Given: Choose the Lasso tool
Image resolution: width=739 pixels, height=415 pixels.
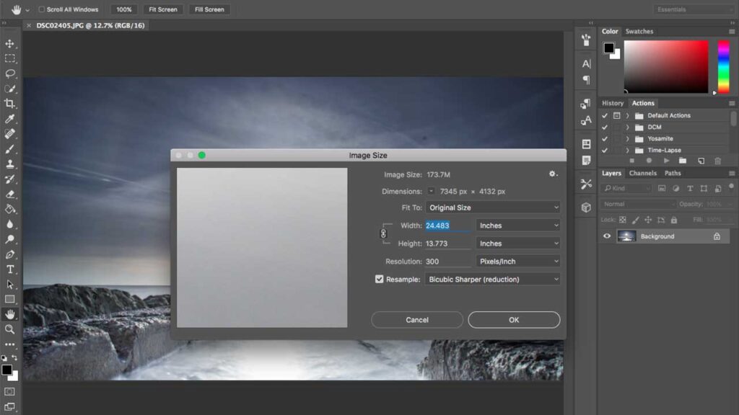Looking at the screenshot, I should click(10, 74).
